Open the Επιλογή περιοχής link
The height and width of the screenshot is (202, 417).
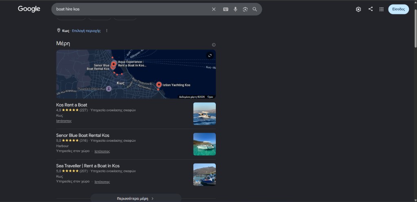86,31
